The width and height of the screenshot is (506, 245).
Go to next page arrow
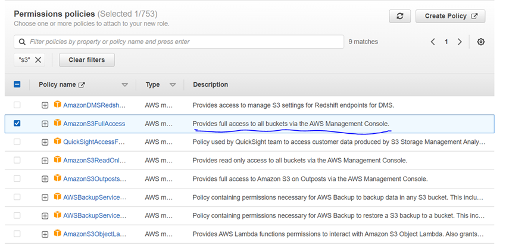coord(460,42)
